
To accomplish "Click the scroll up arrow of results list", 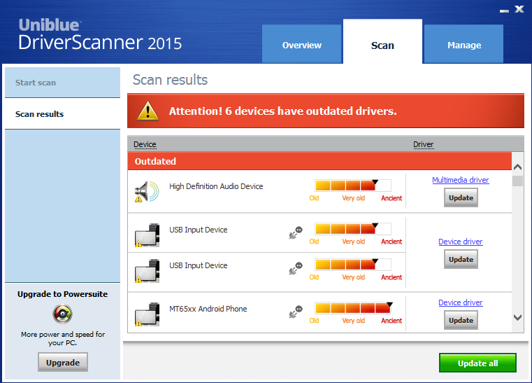I will [x=517, y=167].
